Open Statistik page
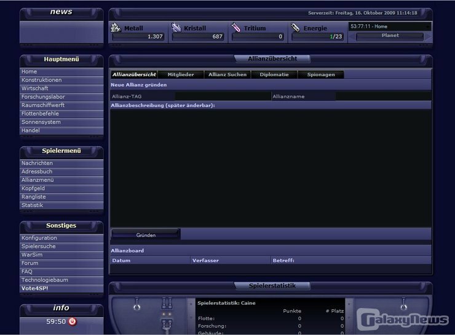455x335 pixels. [x=61, y=205]
